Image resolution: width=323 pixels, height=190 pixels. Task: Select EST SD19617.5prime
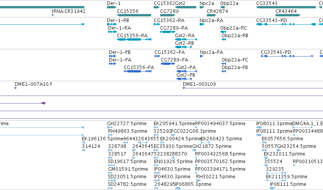[x=112, y=165]
